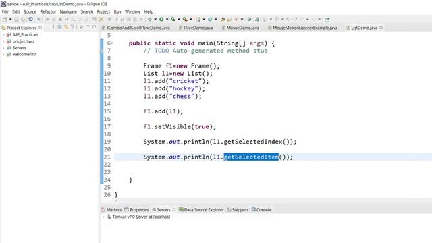Open the Snippets tab
The width and height of the screenshot is (432, 243).
pyautogui.click(x=238, y=210)
